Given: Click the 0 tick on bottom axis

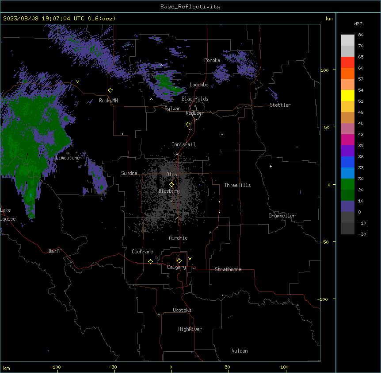Looking at the screenshot, I should (x=171, y=367).
